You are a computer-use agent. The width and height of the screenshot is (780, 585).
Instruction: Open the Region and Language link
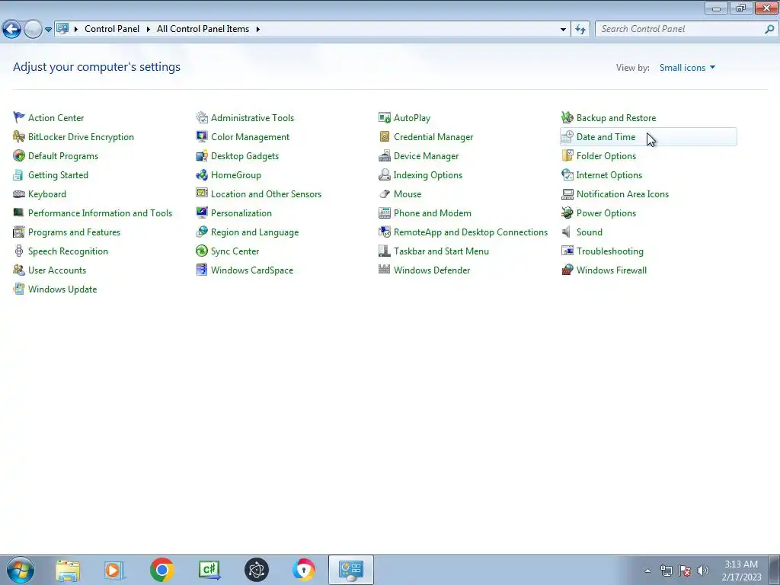(x=254, y=232)
